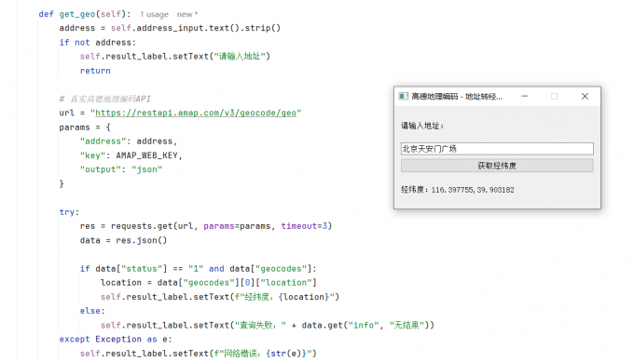
Task: Click the 请输入地址 label in the dialog
Action: (422, 126)
